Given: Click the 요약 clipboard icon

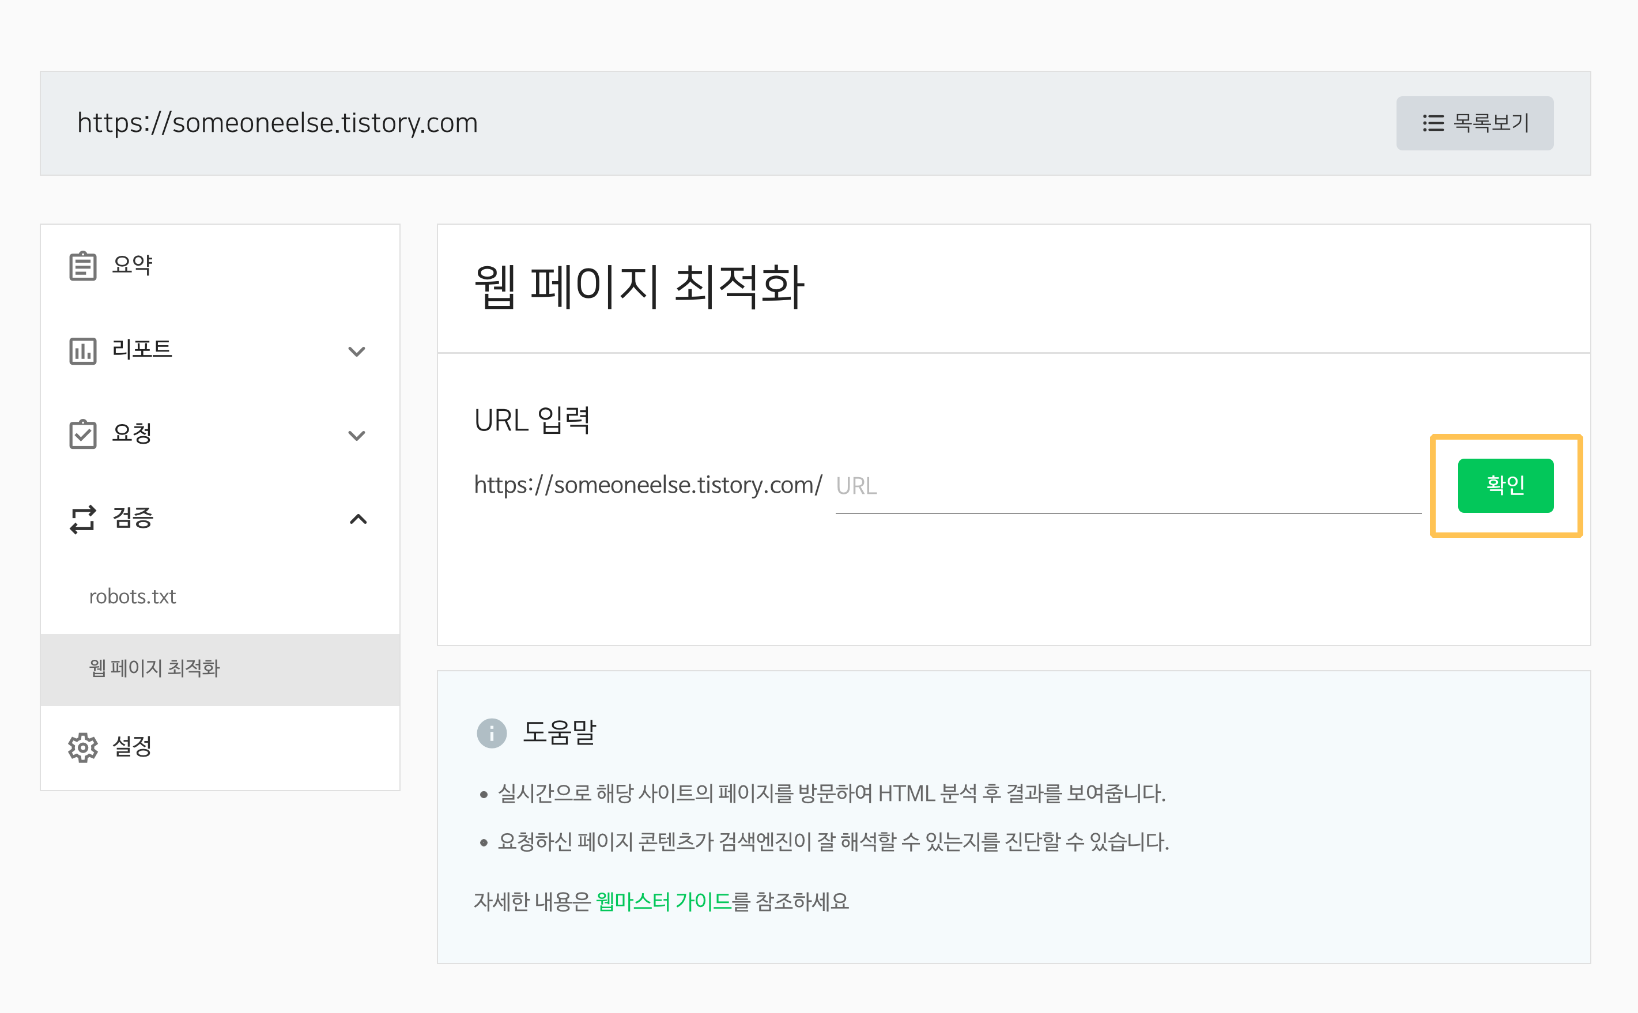Looking at the screenshot, I should 82,266.
